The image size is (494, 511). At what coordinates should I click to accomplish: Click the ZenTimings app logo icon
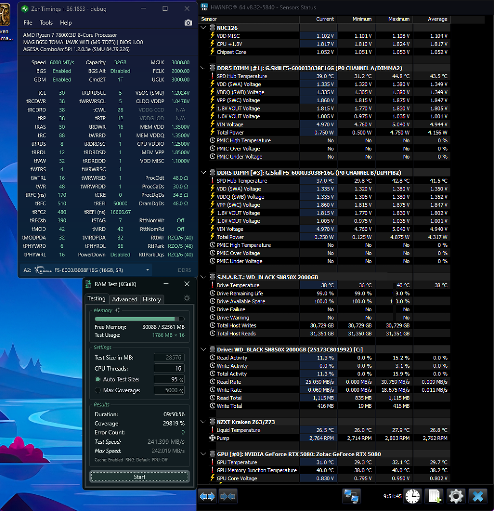pos(25,9)
